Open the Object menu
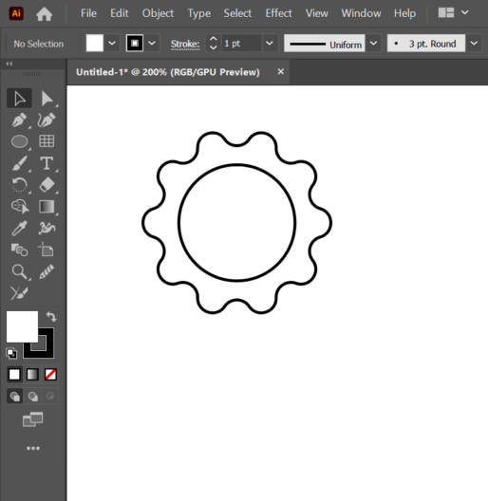The height and width of the screenshot is (501, 488). click(158, 13)
